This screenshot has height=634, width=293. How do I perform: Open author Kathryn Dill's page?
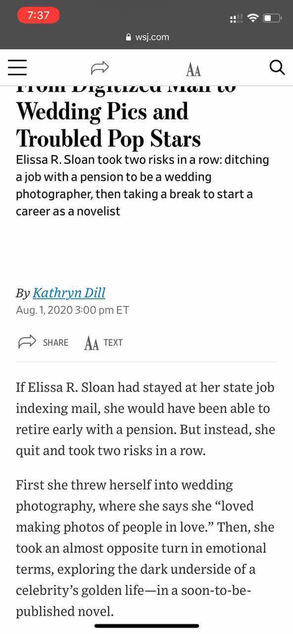(69, 293)
